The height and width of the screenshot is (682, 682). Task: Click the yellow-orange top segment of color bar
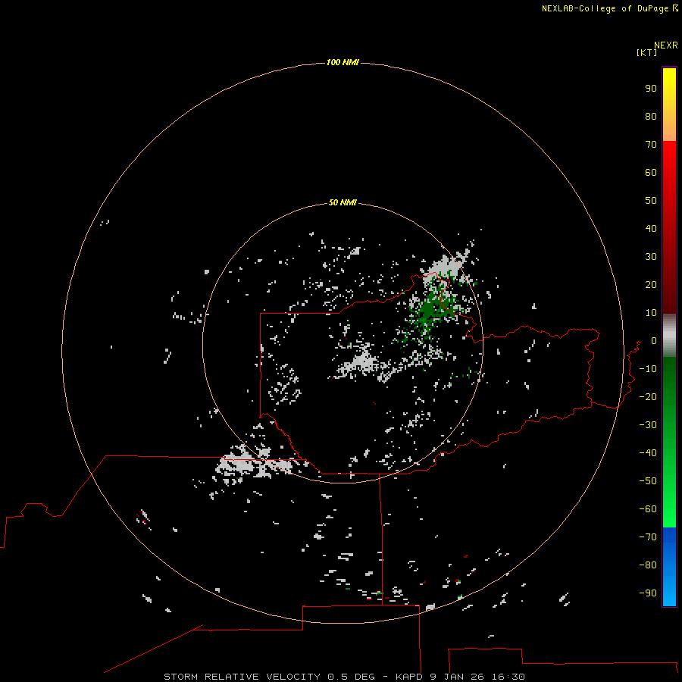669,105
